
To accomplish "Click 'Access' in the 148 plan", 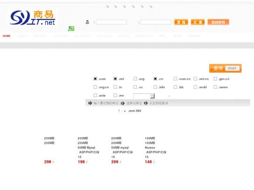I will tap(150, 147).
